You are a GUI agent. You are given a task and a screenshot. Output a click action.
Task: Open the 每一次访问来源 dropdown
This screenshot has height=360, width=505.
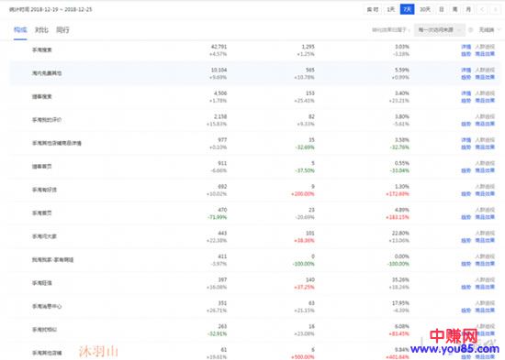[439, 30]
